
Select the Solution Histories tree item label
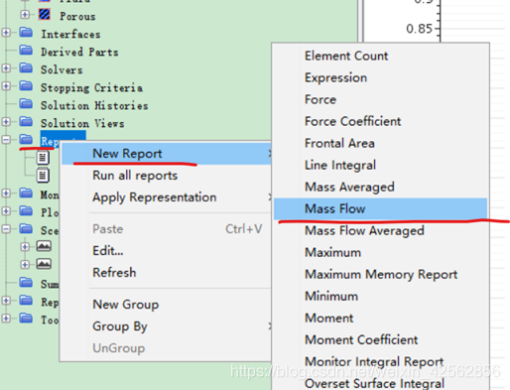94,105
